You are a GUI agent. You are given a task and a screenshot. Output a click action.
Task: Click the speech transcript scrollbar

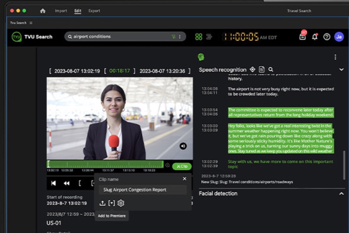pos(344,165)
